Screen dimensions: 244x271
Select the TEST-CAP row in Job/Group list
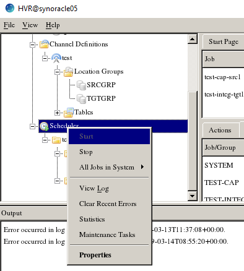point(222,183)
